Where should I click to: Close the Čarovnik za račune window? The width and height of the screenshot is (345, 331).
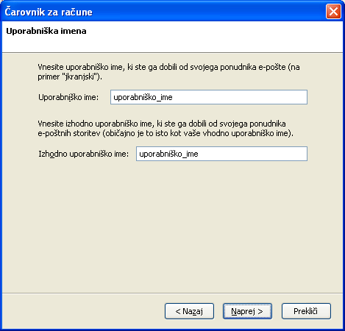click(x=333, y=11)
